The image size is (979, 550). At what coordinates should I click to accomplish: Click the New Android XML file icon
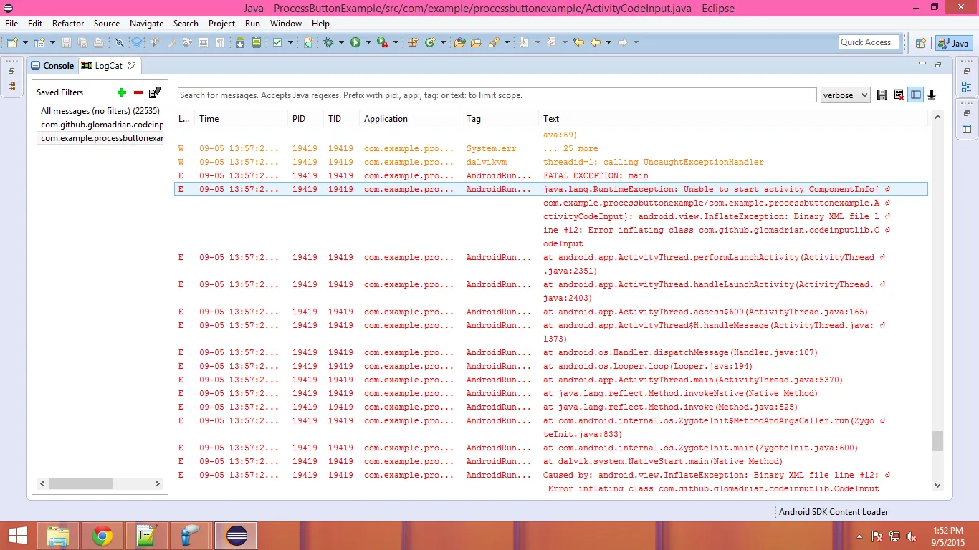tap(308, 42)
